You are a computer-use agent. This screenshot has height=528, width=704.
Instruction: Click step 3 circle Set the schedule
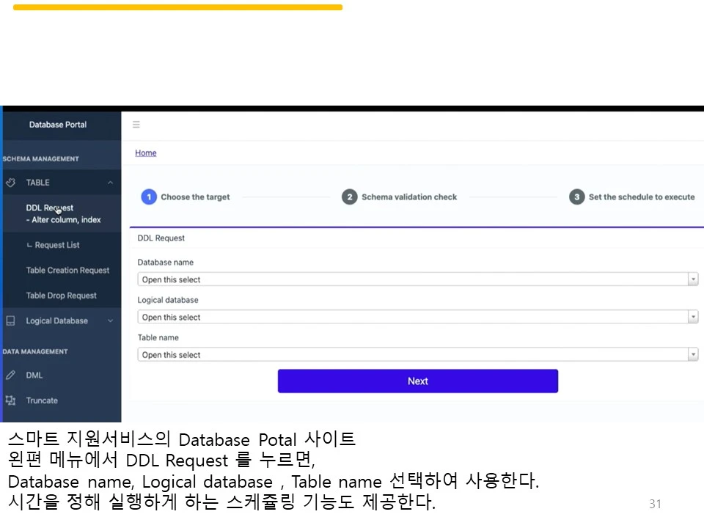[x=577, y=197]
